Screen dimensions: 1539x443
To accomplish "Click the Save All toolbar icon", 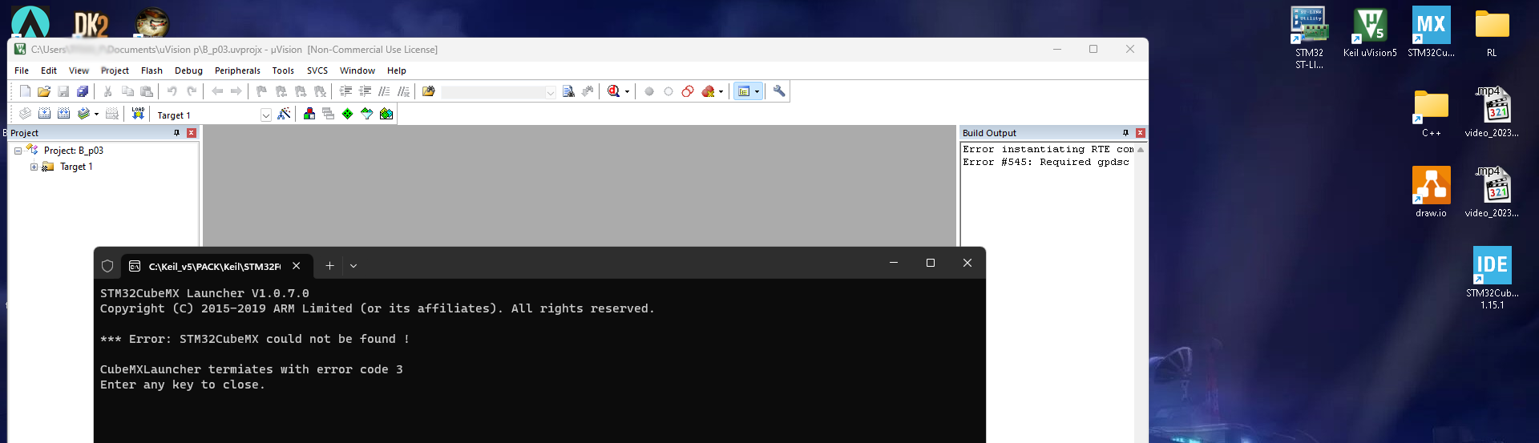I will coord(83,91).
